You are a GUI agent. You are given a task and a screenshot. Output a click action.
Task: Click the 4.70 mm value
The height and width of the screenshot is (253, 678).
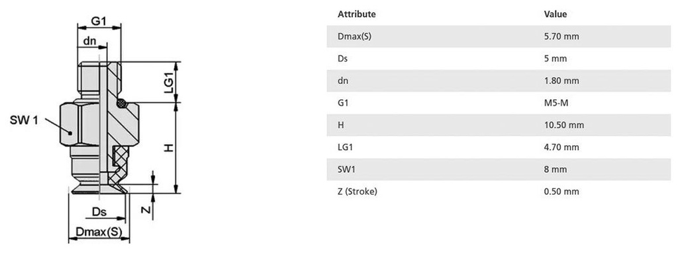tap(561, 147)
